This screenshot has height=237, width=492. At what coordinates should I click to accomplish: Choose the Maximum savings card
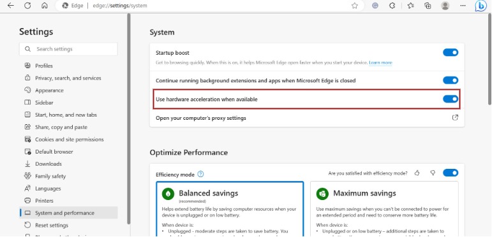tap(384, 209)
